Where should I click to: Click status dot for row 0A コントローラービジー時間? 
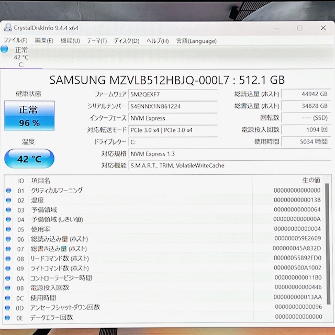[8, 278]
